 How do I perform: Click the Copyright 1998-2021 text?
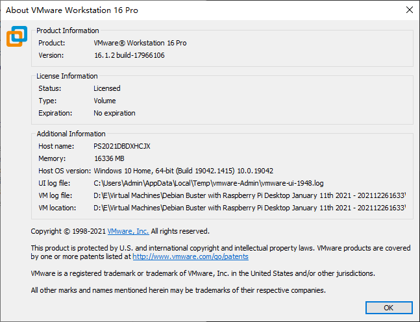click(x=68, y=231)
